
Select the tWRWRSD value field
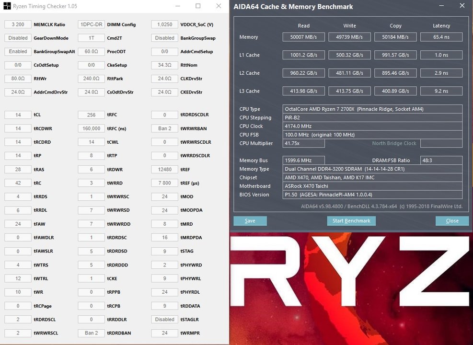pos(91,210)
